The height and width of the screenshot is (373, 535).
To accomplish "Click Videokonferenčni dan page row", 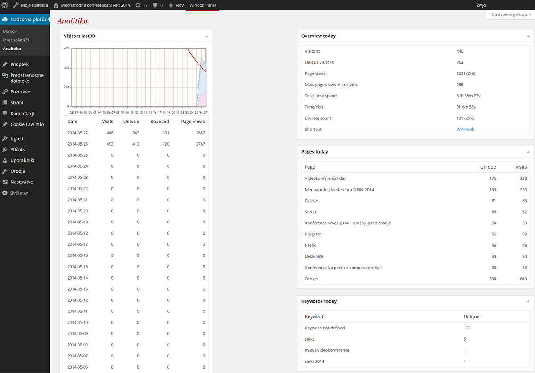I will point(416,178).
